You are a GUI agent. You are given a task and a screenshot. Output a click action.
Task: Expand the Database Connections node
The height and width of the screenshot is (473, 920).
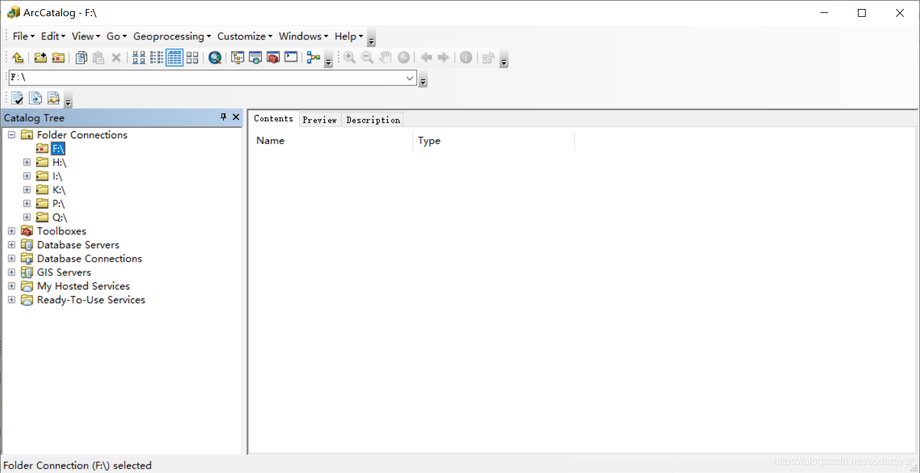[x=12, y=258]
